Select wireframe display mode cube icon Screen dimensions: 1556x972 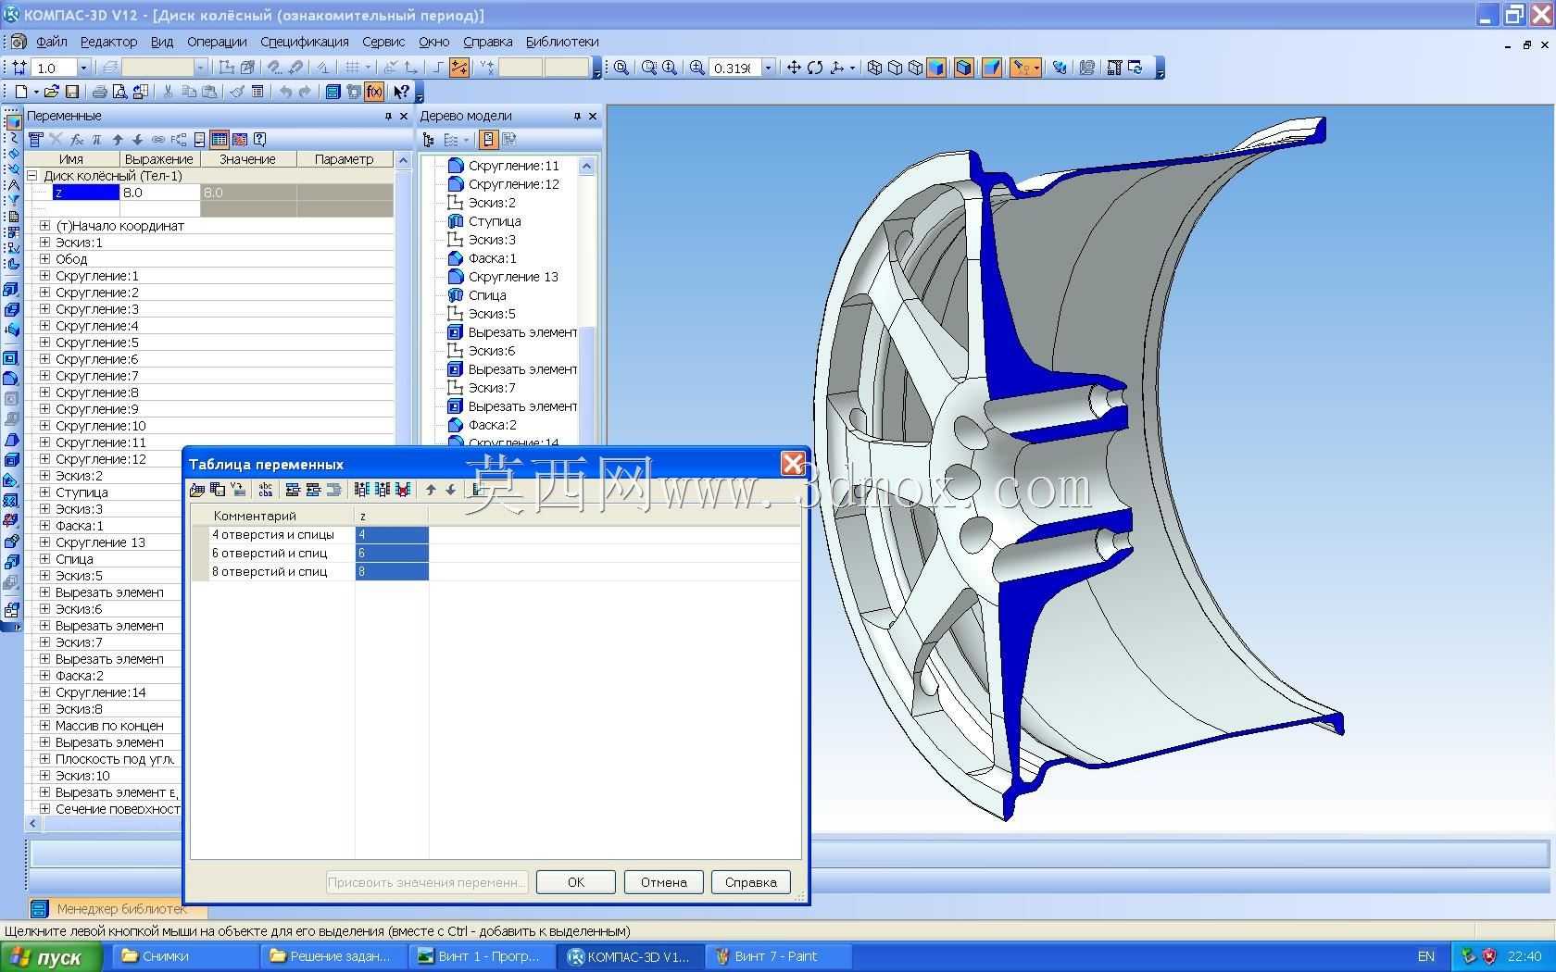coord(874,68)
